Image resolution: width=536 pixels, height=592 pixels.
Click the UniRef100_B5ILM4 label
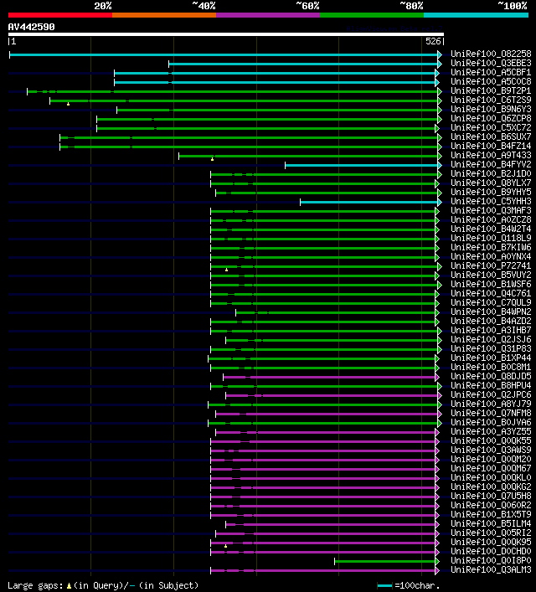491,523
